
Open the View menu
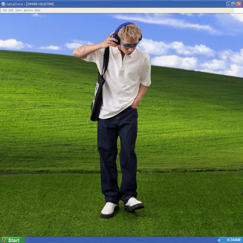click(x=19, y=10)
